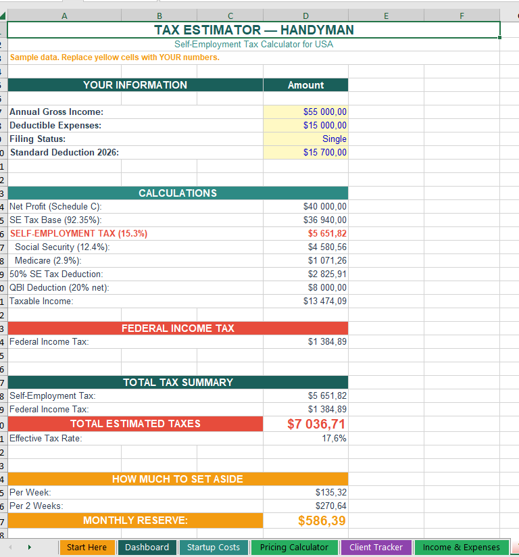The width and height of the screenshot is (519, 557).
Task: Click the orange sample data instruction text
Action: pyautogui.click(x=115, y=57)
